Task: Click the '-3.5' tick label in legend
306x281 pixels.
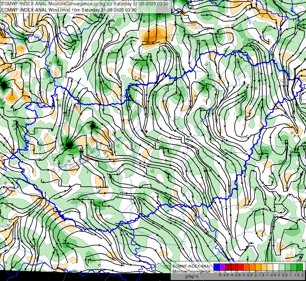Action: [x=237, y=275]
